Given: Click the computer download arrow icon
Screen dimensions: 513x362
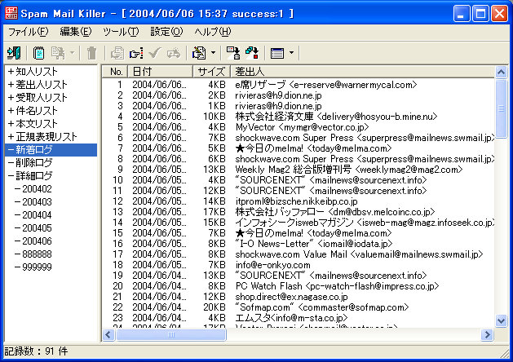Looking at the screenshot, I should (232, 53).
